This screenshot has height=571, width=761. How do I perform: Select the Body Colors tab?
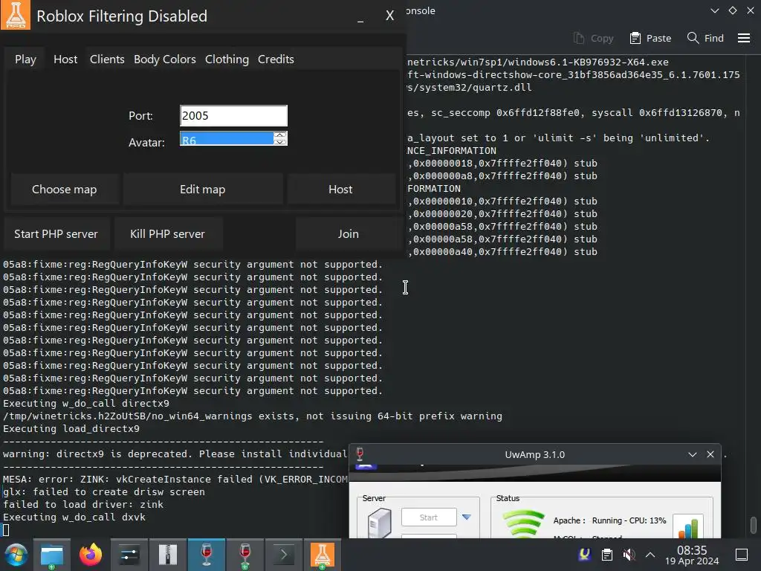click(x=164, y=59)
